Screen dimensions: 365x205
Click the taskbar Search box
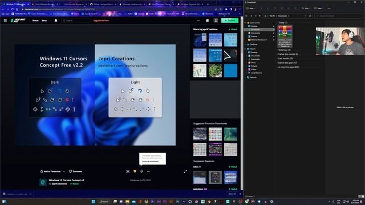tap(104, 202)
